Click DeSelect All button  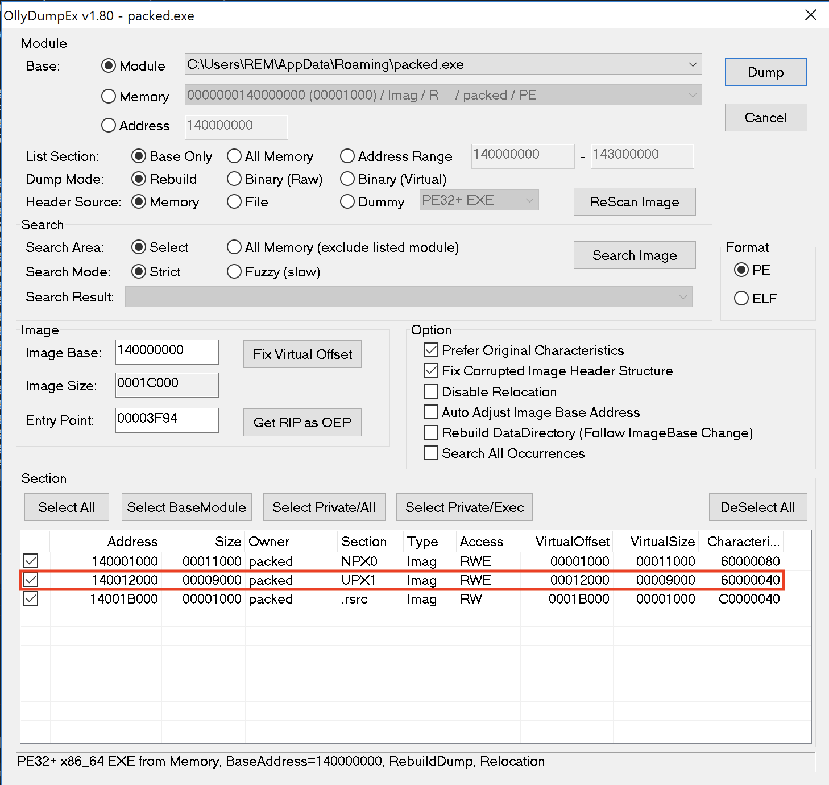[757, 507]
